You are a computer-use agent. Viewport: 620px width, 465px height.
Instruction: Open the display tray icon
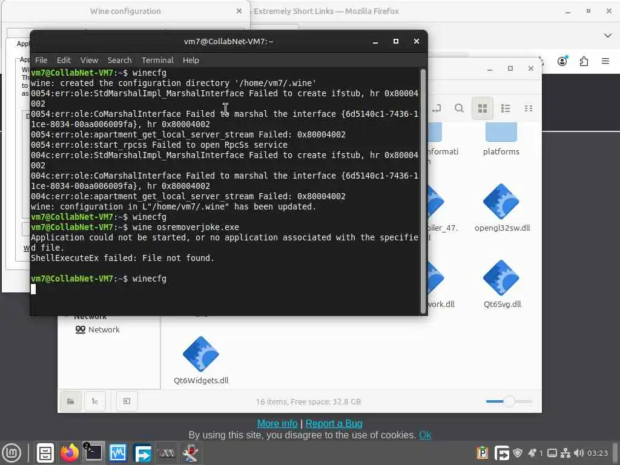[552, 453]
